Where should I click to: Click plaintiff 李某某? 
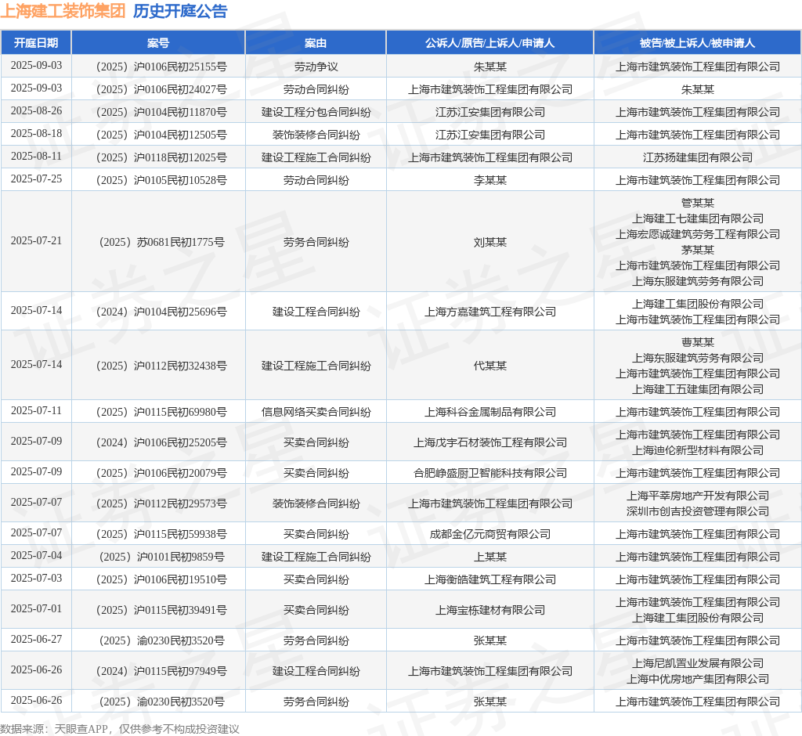(490, 180)
